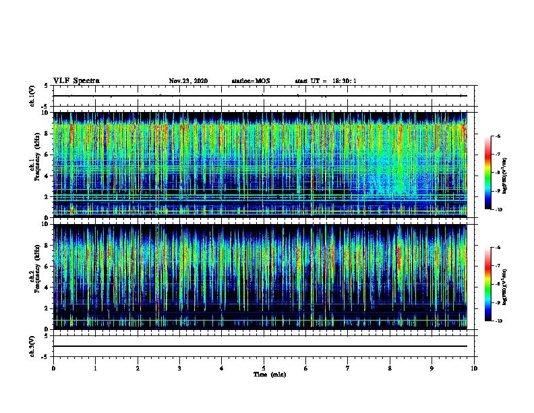
Task: Click the ch.1 color scale label '-6'
Action: click(498, 136)
